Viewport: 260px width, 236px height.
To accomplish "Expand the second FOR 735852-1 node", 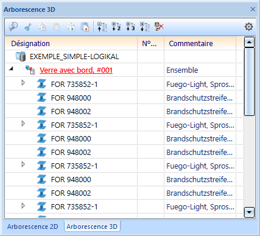I will (x=23, y=124).
